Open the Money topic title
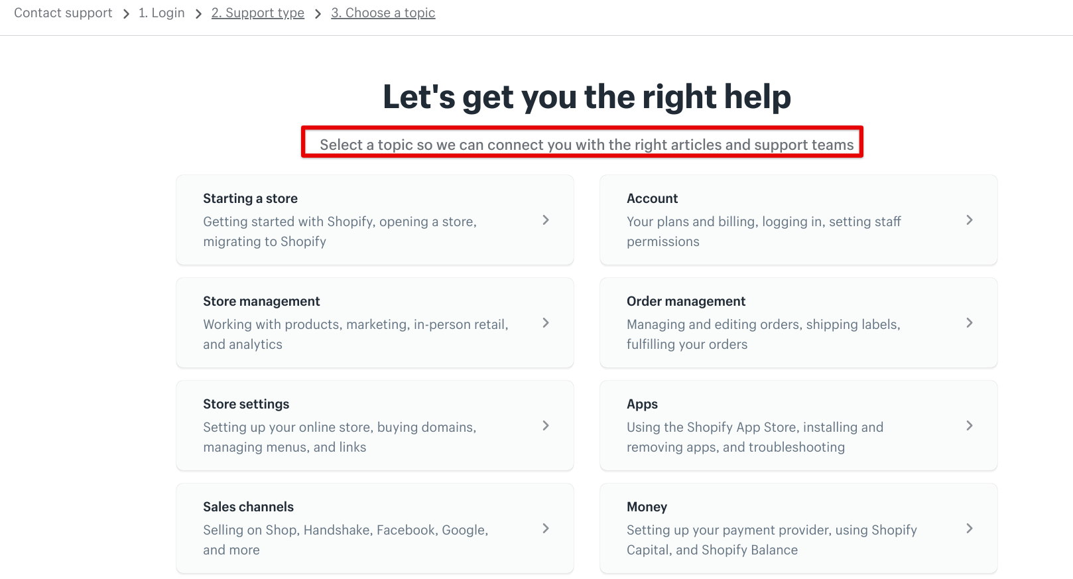The width and height of the screenshot is (1073, 579). (x=647, y=507)
